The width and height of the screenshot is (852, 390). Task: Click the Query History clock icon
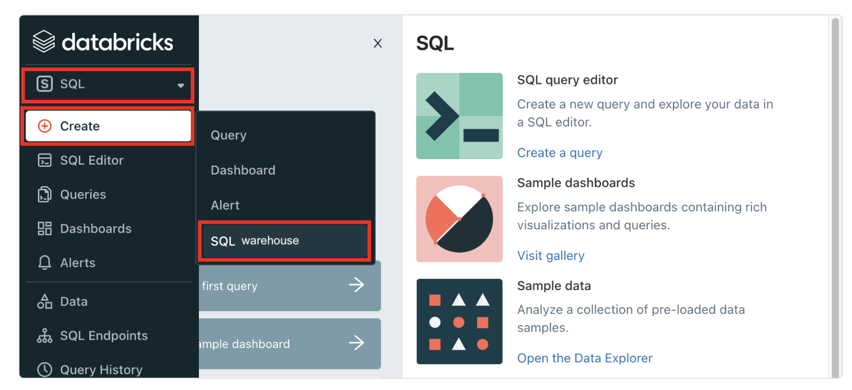(45, 370)
